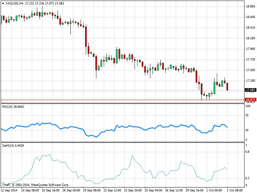The width and height of the screenshot is (257, 193).
Task: Select the 17.960 price scale label
Action: coord(251,49)
